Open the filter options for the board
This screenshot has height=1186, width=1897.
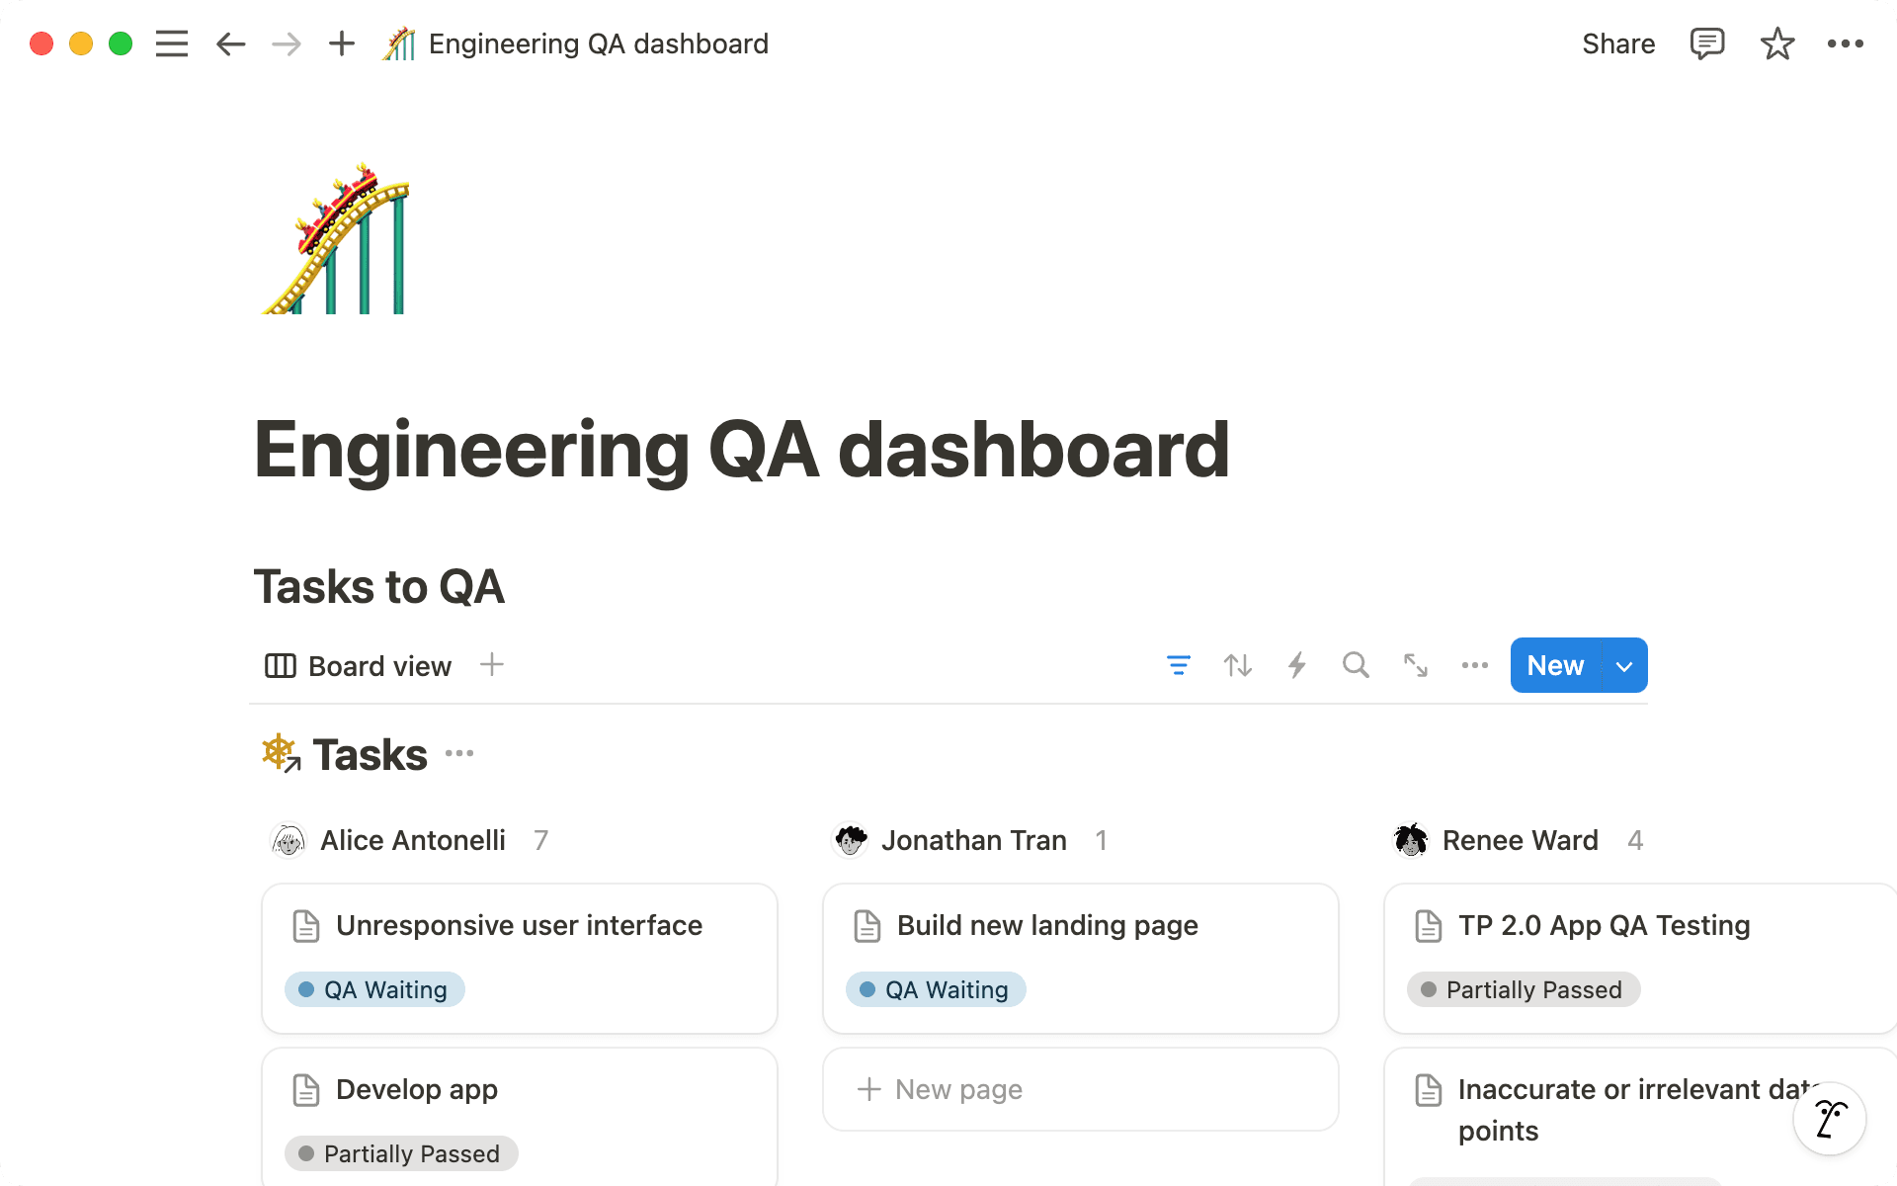(1178, 665)
